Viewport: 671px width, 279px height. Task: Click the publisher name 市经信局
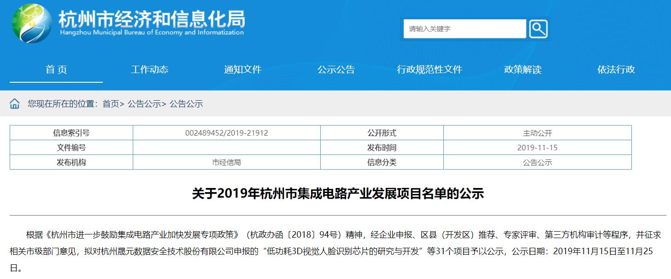point(226,162)
